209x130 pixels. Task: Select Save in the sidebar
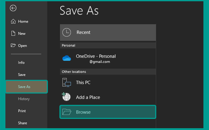[22, 75]
